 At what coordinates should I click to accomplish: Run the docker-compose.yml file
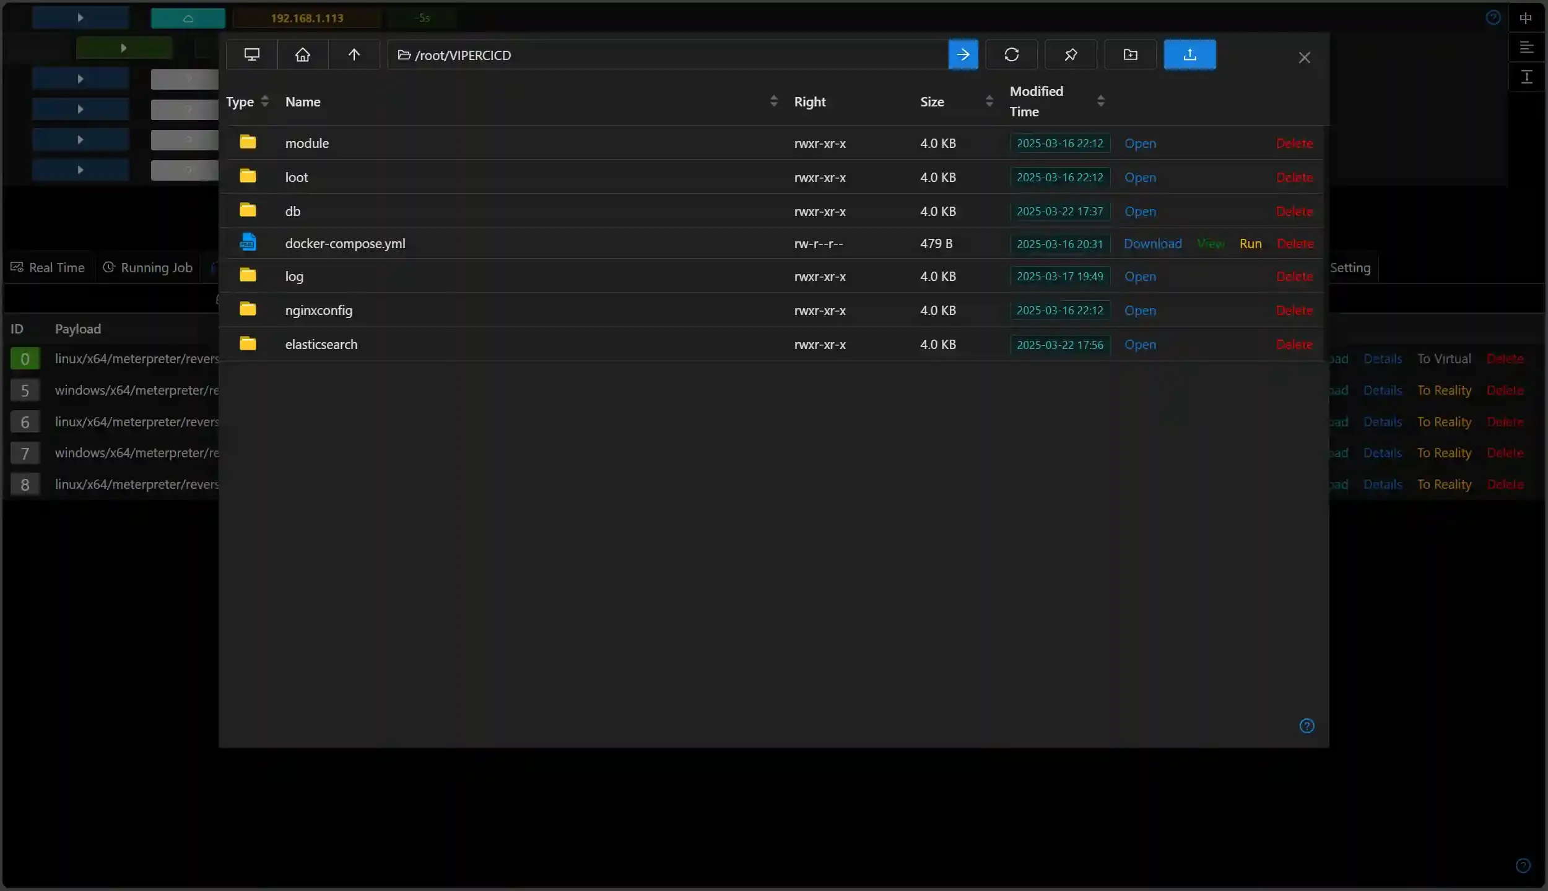(x=1250, y=244)
